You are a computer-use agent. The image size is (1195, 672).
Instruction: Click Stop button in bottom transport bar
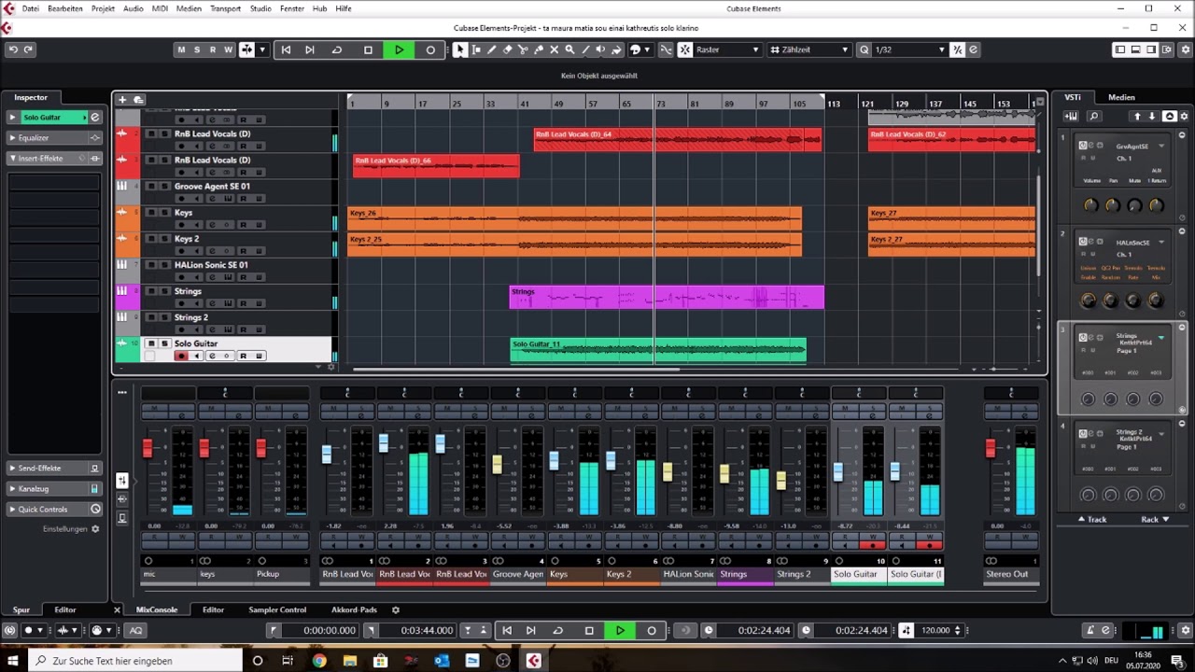tap(589, 630)
